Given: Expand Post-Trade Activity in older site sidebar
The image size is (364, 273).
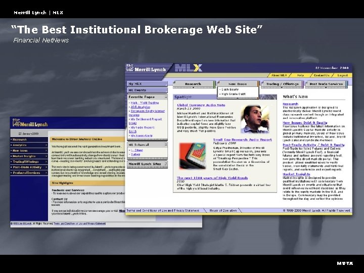Looking at the screenshot, I should click(x=29, y=167).
